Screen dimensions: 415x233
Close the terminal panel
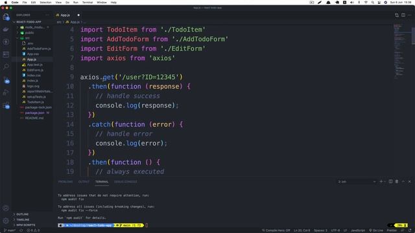pos(409,181)
